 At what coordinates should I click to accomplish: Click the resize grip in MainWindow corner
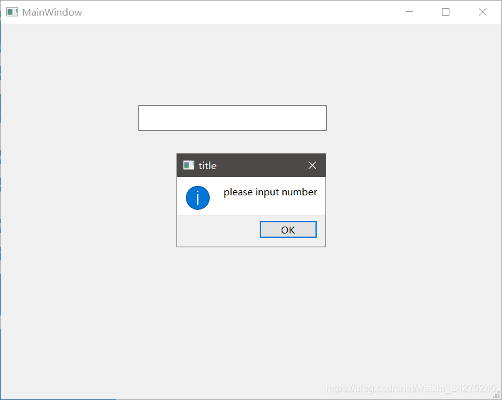(496, 395)
